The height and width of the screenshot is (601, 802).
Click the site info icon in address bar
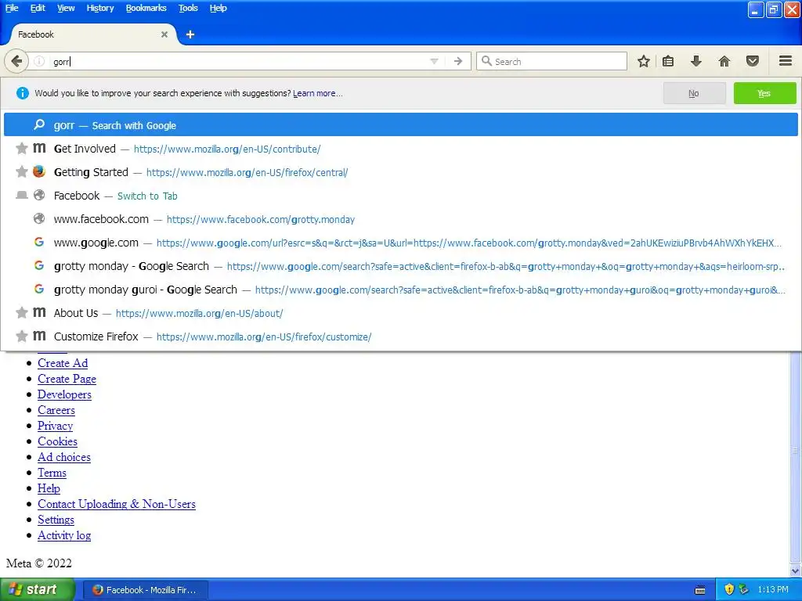tap(39, 62)
